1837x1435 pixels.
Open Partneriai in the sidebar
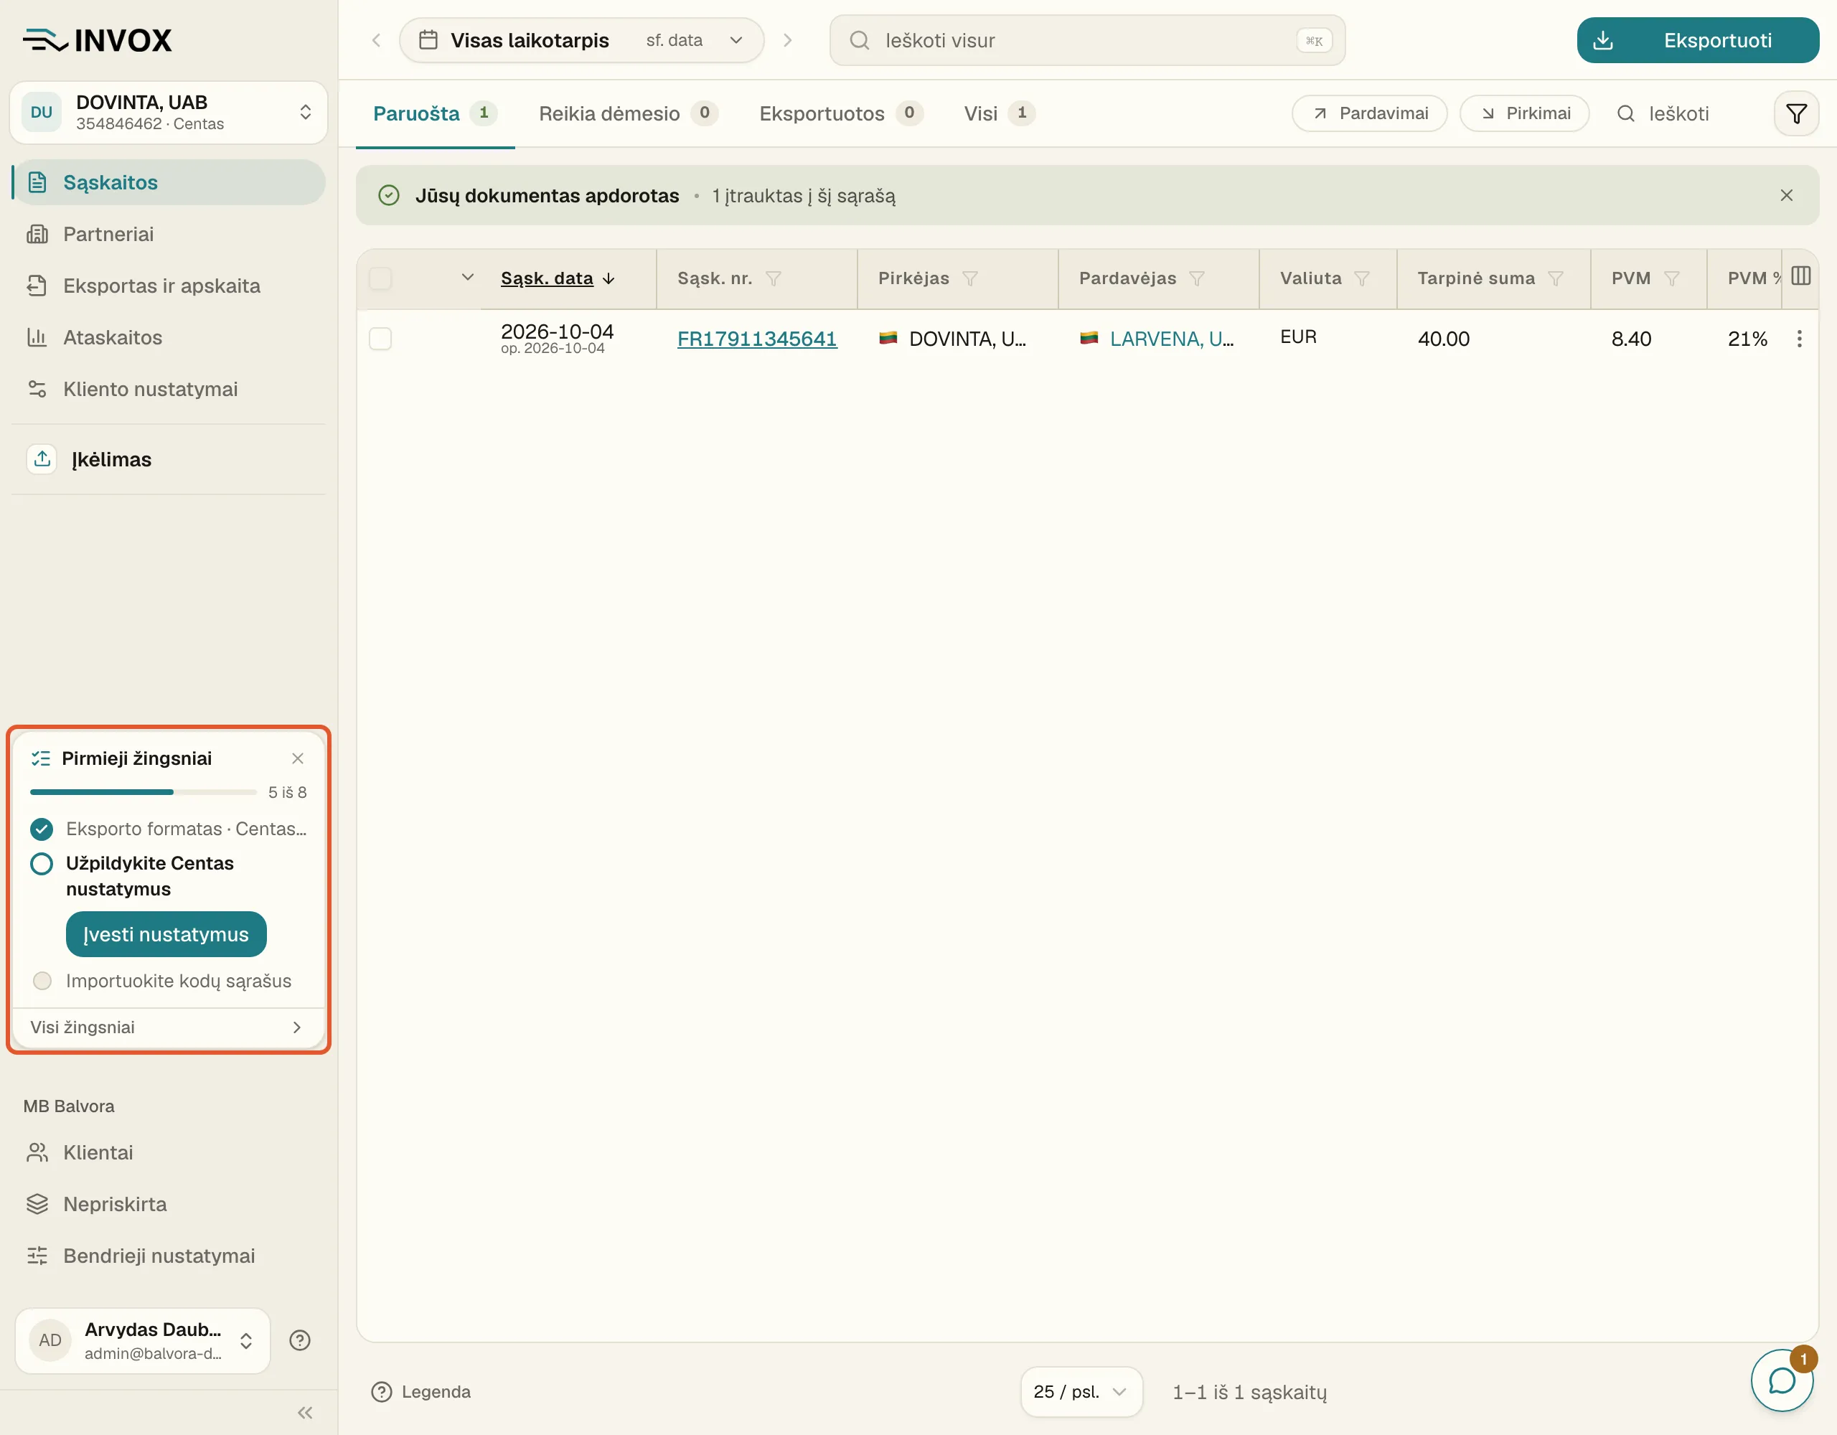[x=168, y=234]
